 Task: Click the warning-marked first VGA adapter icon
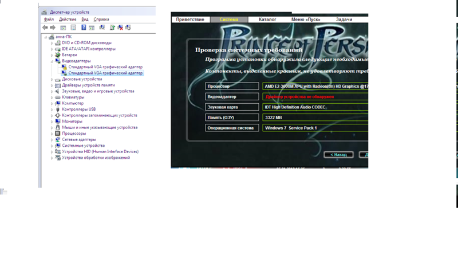point(64,67)
